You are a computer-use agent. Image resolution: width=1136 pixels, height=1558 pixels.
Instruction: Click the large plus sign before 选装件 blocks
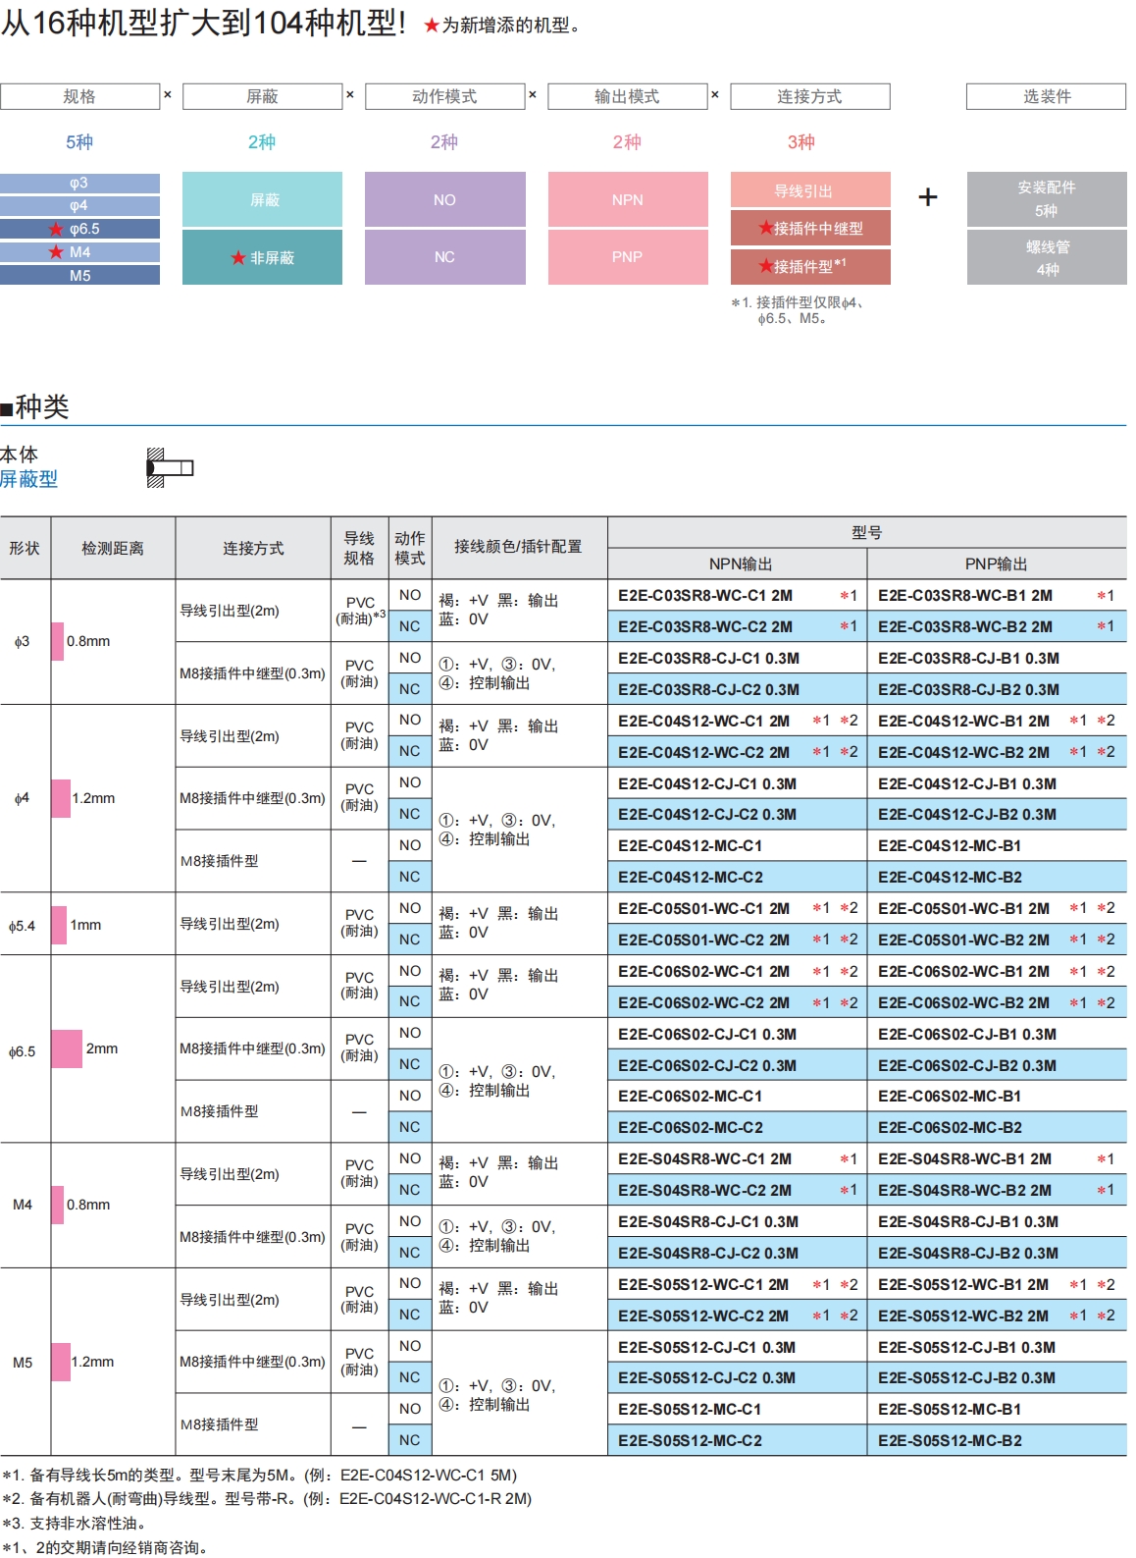pyautogui.click(x=928, y=197)
